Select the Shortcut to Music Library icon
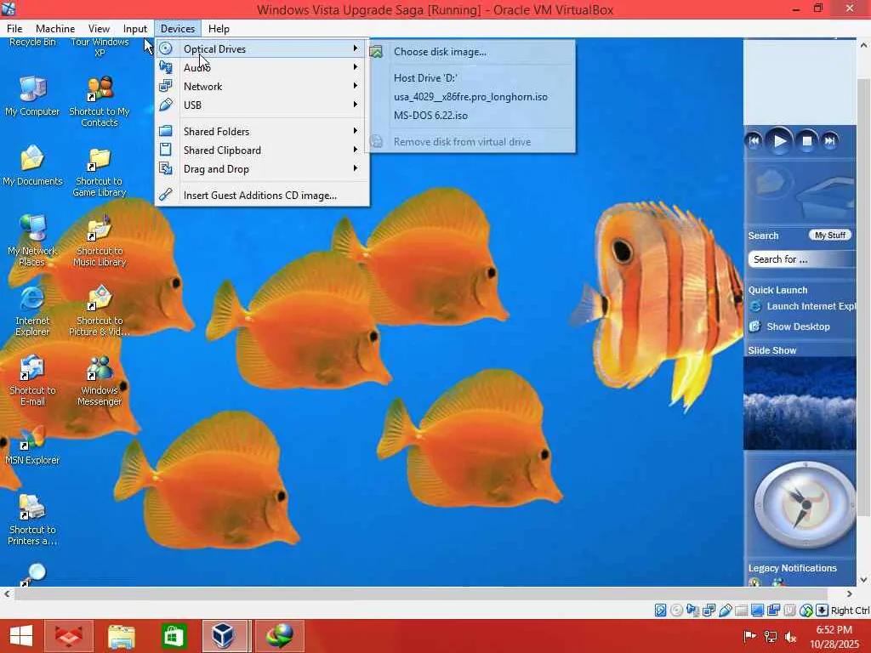This screenshot has height=653, width=871. 100,241
